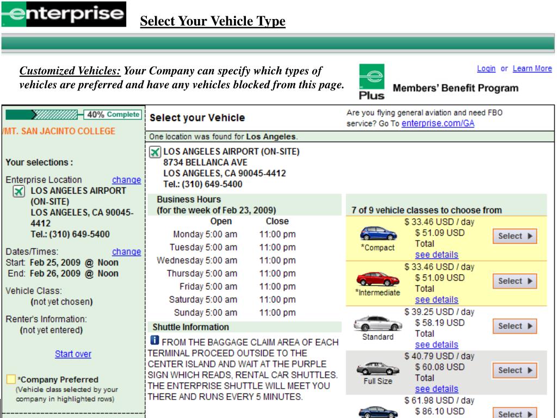The image size is (557, 418).
Task: Select the Compact vehicle
Action: [x=515, y=236]
